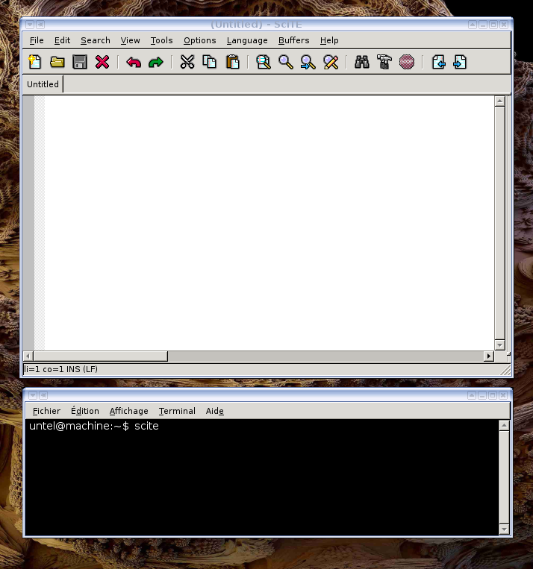This screenshot has height=569, width=533.
Task: Save the file with the floppy disk icon
Action: (79, 63)
